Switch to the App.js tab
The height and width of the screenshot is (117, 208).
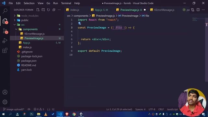101,10
